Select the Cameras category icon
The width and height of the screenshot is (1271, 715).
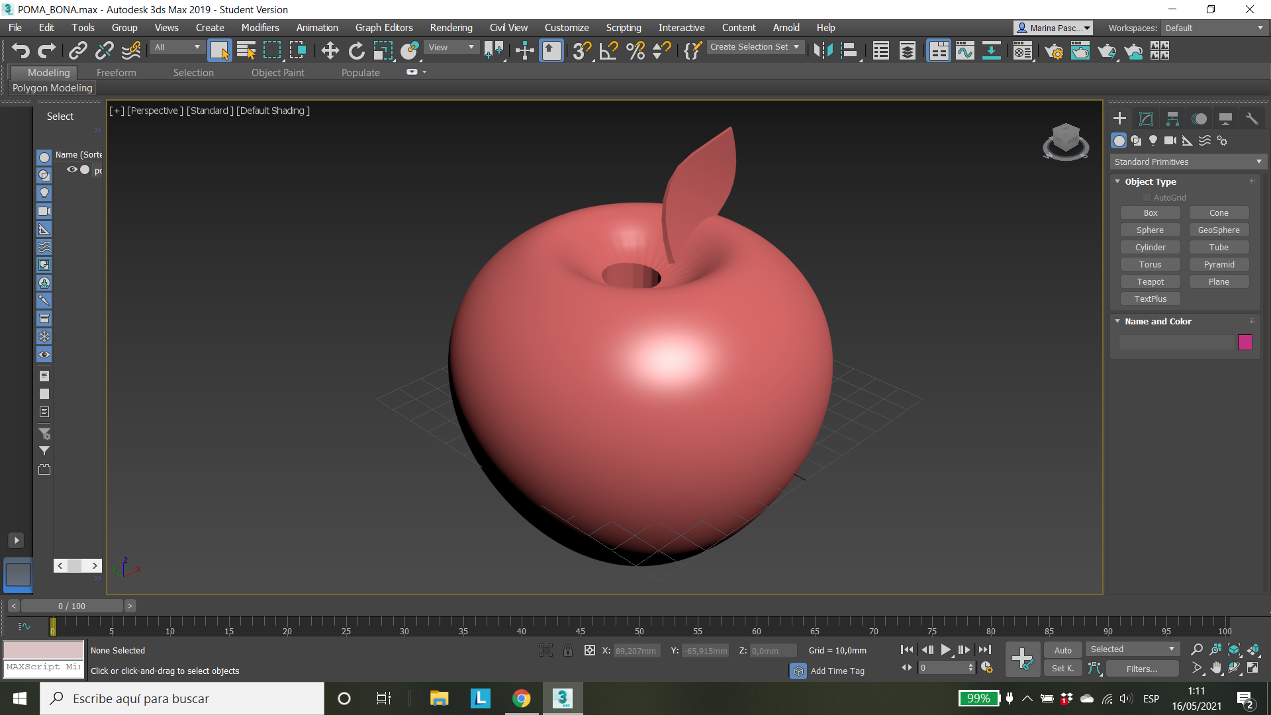(1170, 140)
